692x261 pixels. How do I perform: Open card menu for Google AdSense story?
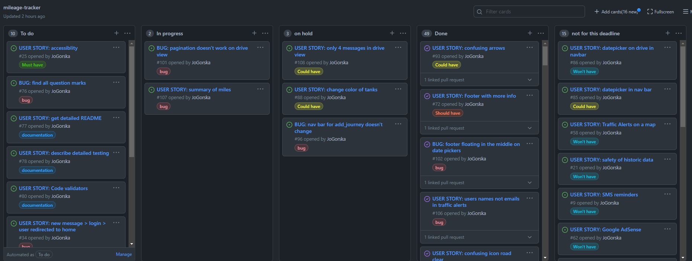pyautogui.click(x=667, y=229)
